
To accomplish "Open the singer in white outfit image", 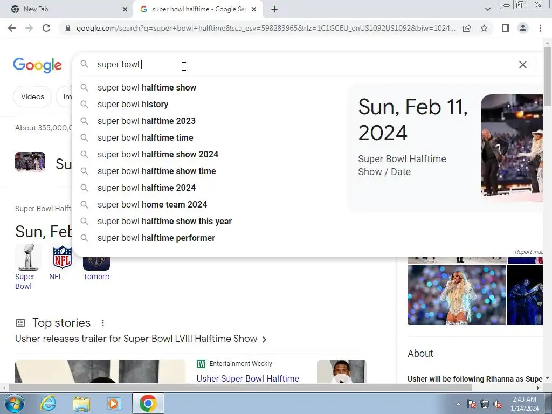I will (x=457, y=295).
